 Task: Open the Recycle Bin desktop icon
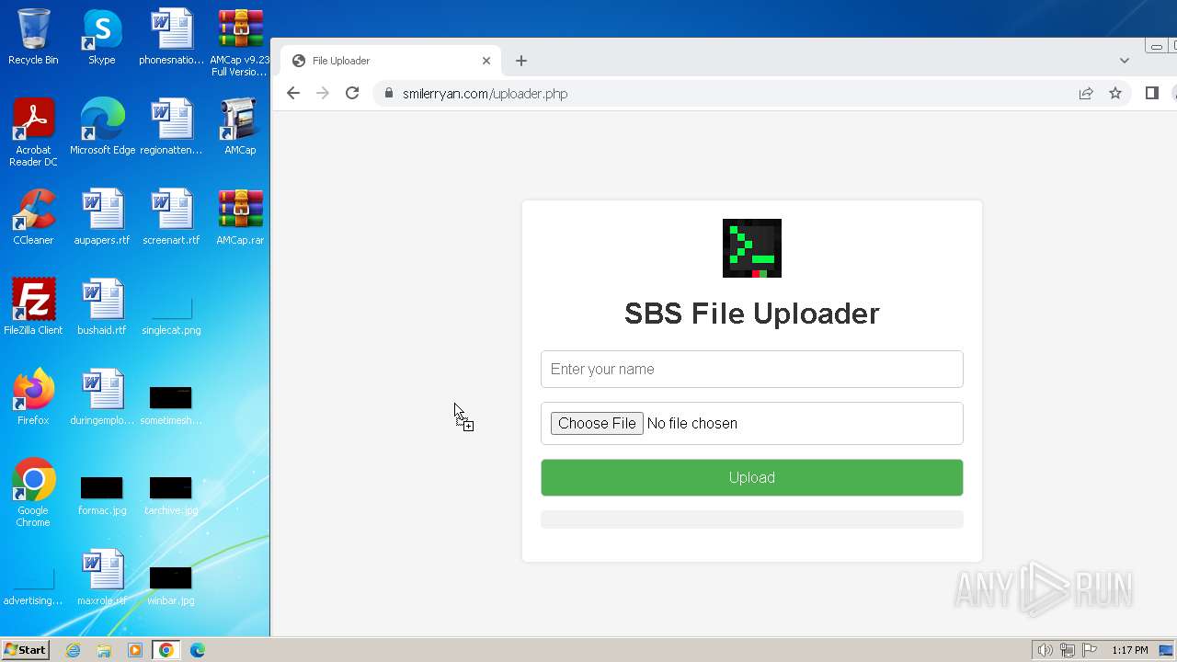pos(33,37)
